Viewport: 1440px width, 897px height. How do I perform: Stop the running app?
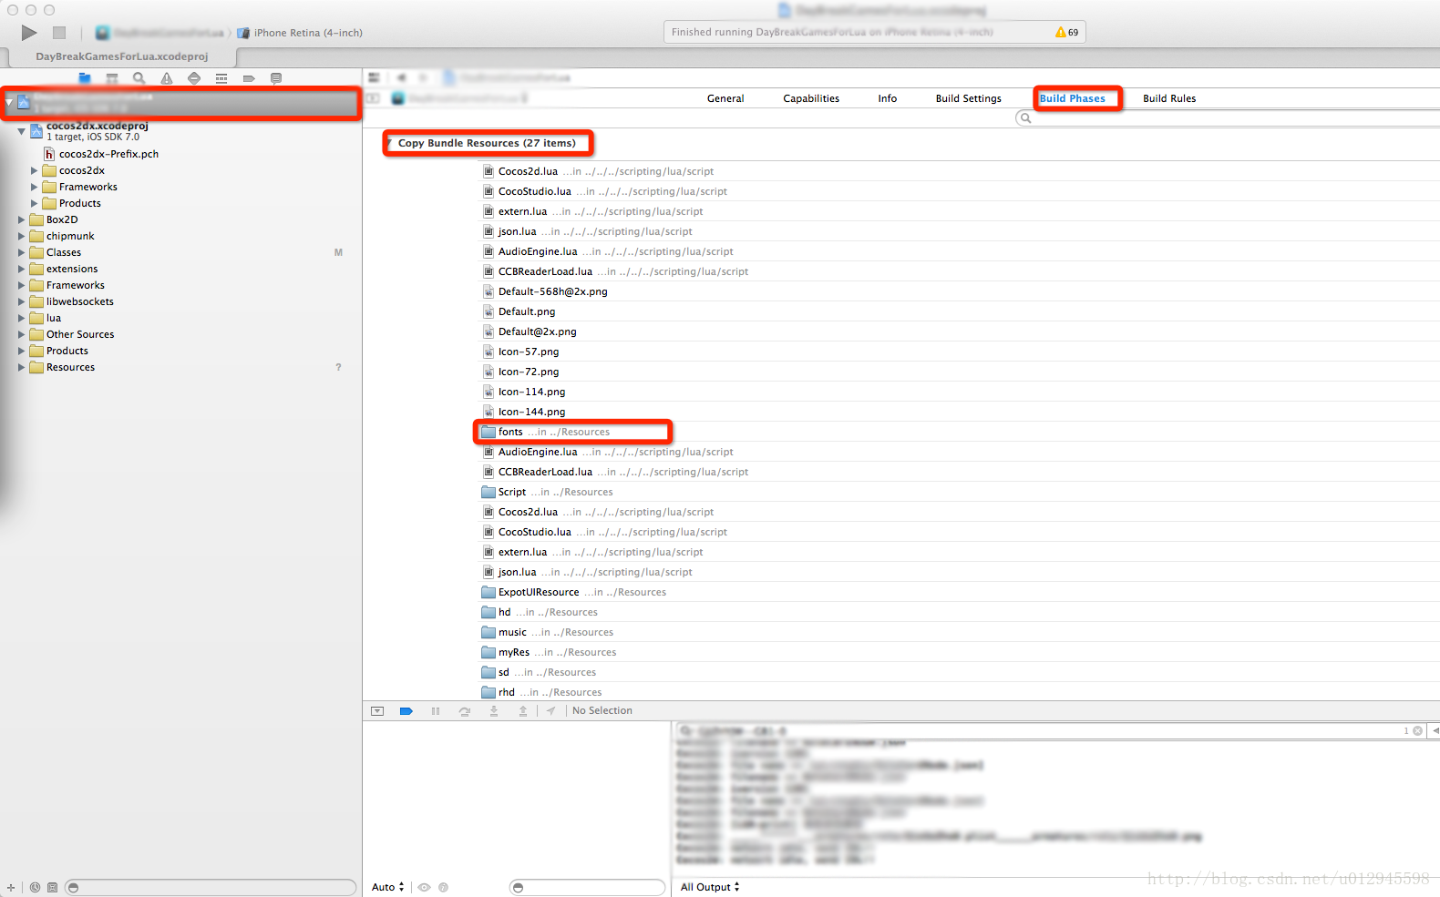59,33
